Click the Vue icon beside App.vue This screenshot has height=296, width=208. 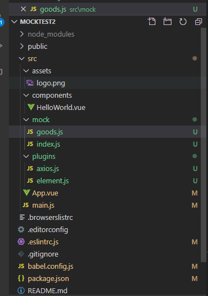[x=27, y=193]
